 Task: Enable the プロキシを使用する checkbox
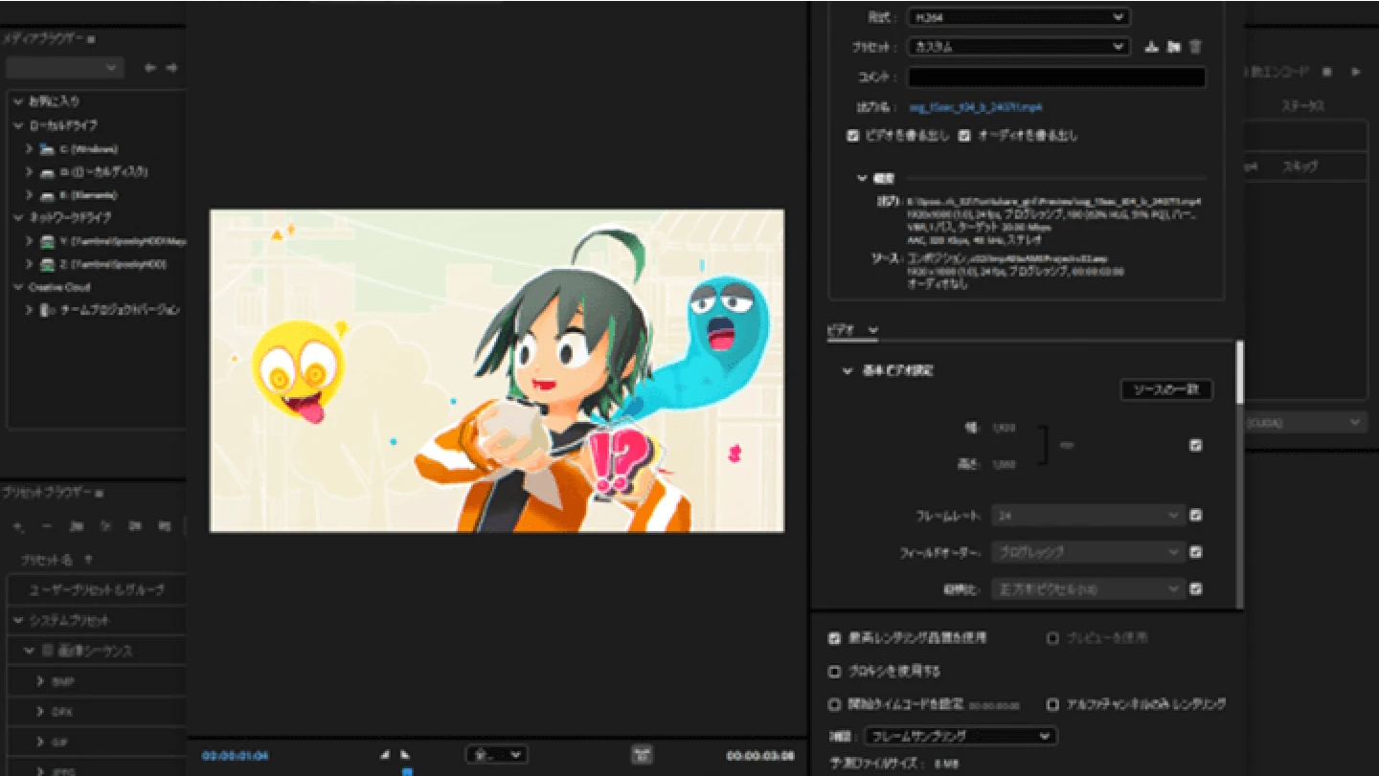point(834,672)
